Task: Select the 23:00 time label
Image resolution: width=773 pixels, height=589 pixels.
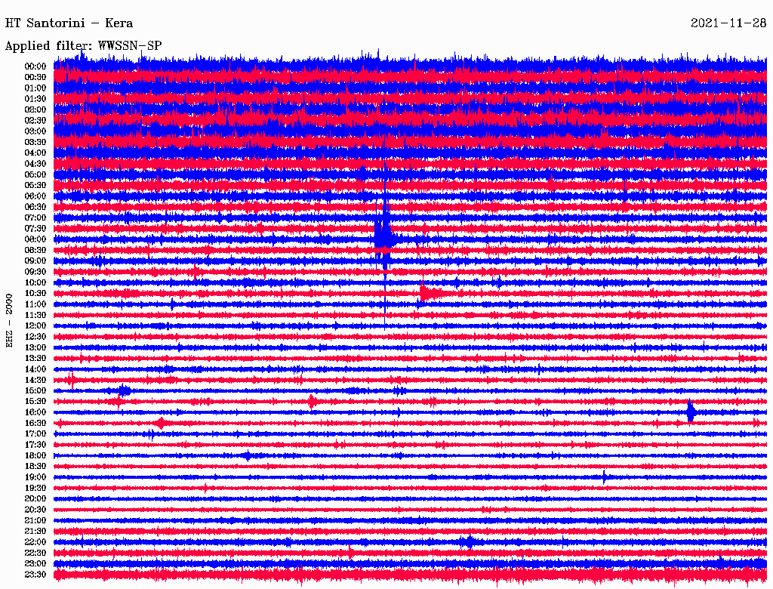Action: click(35, 564)
